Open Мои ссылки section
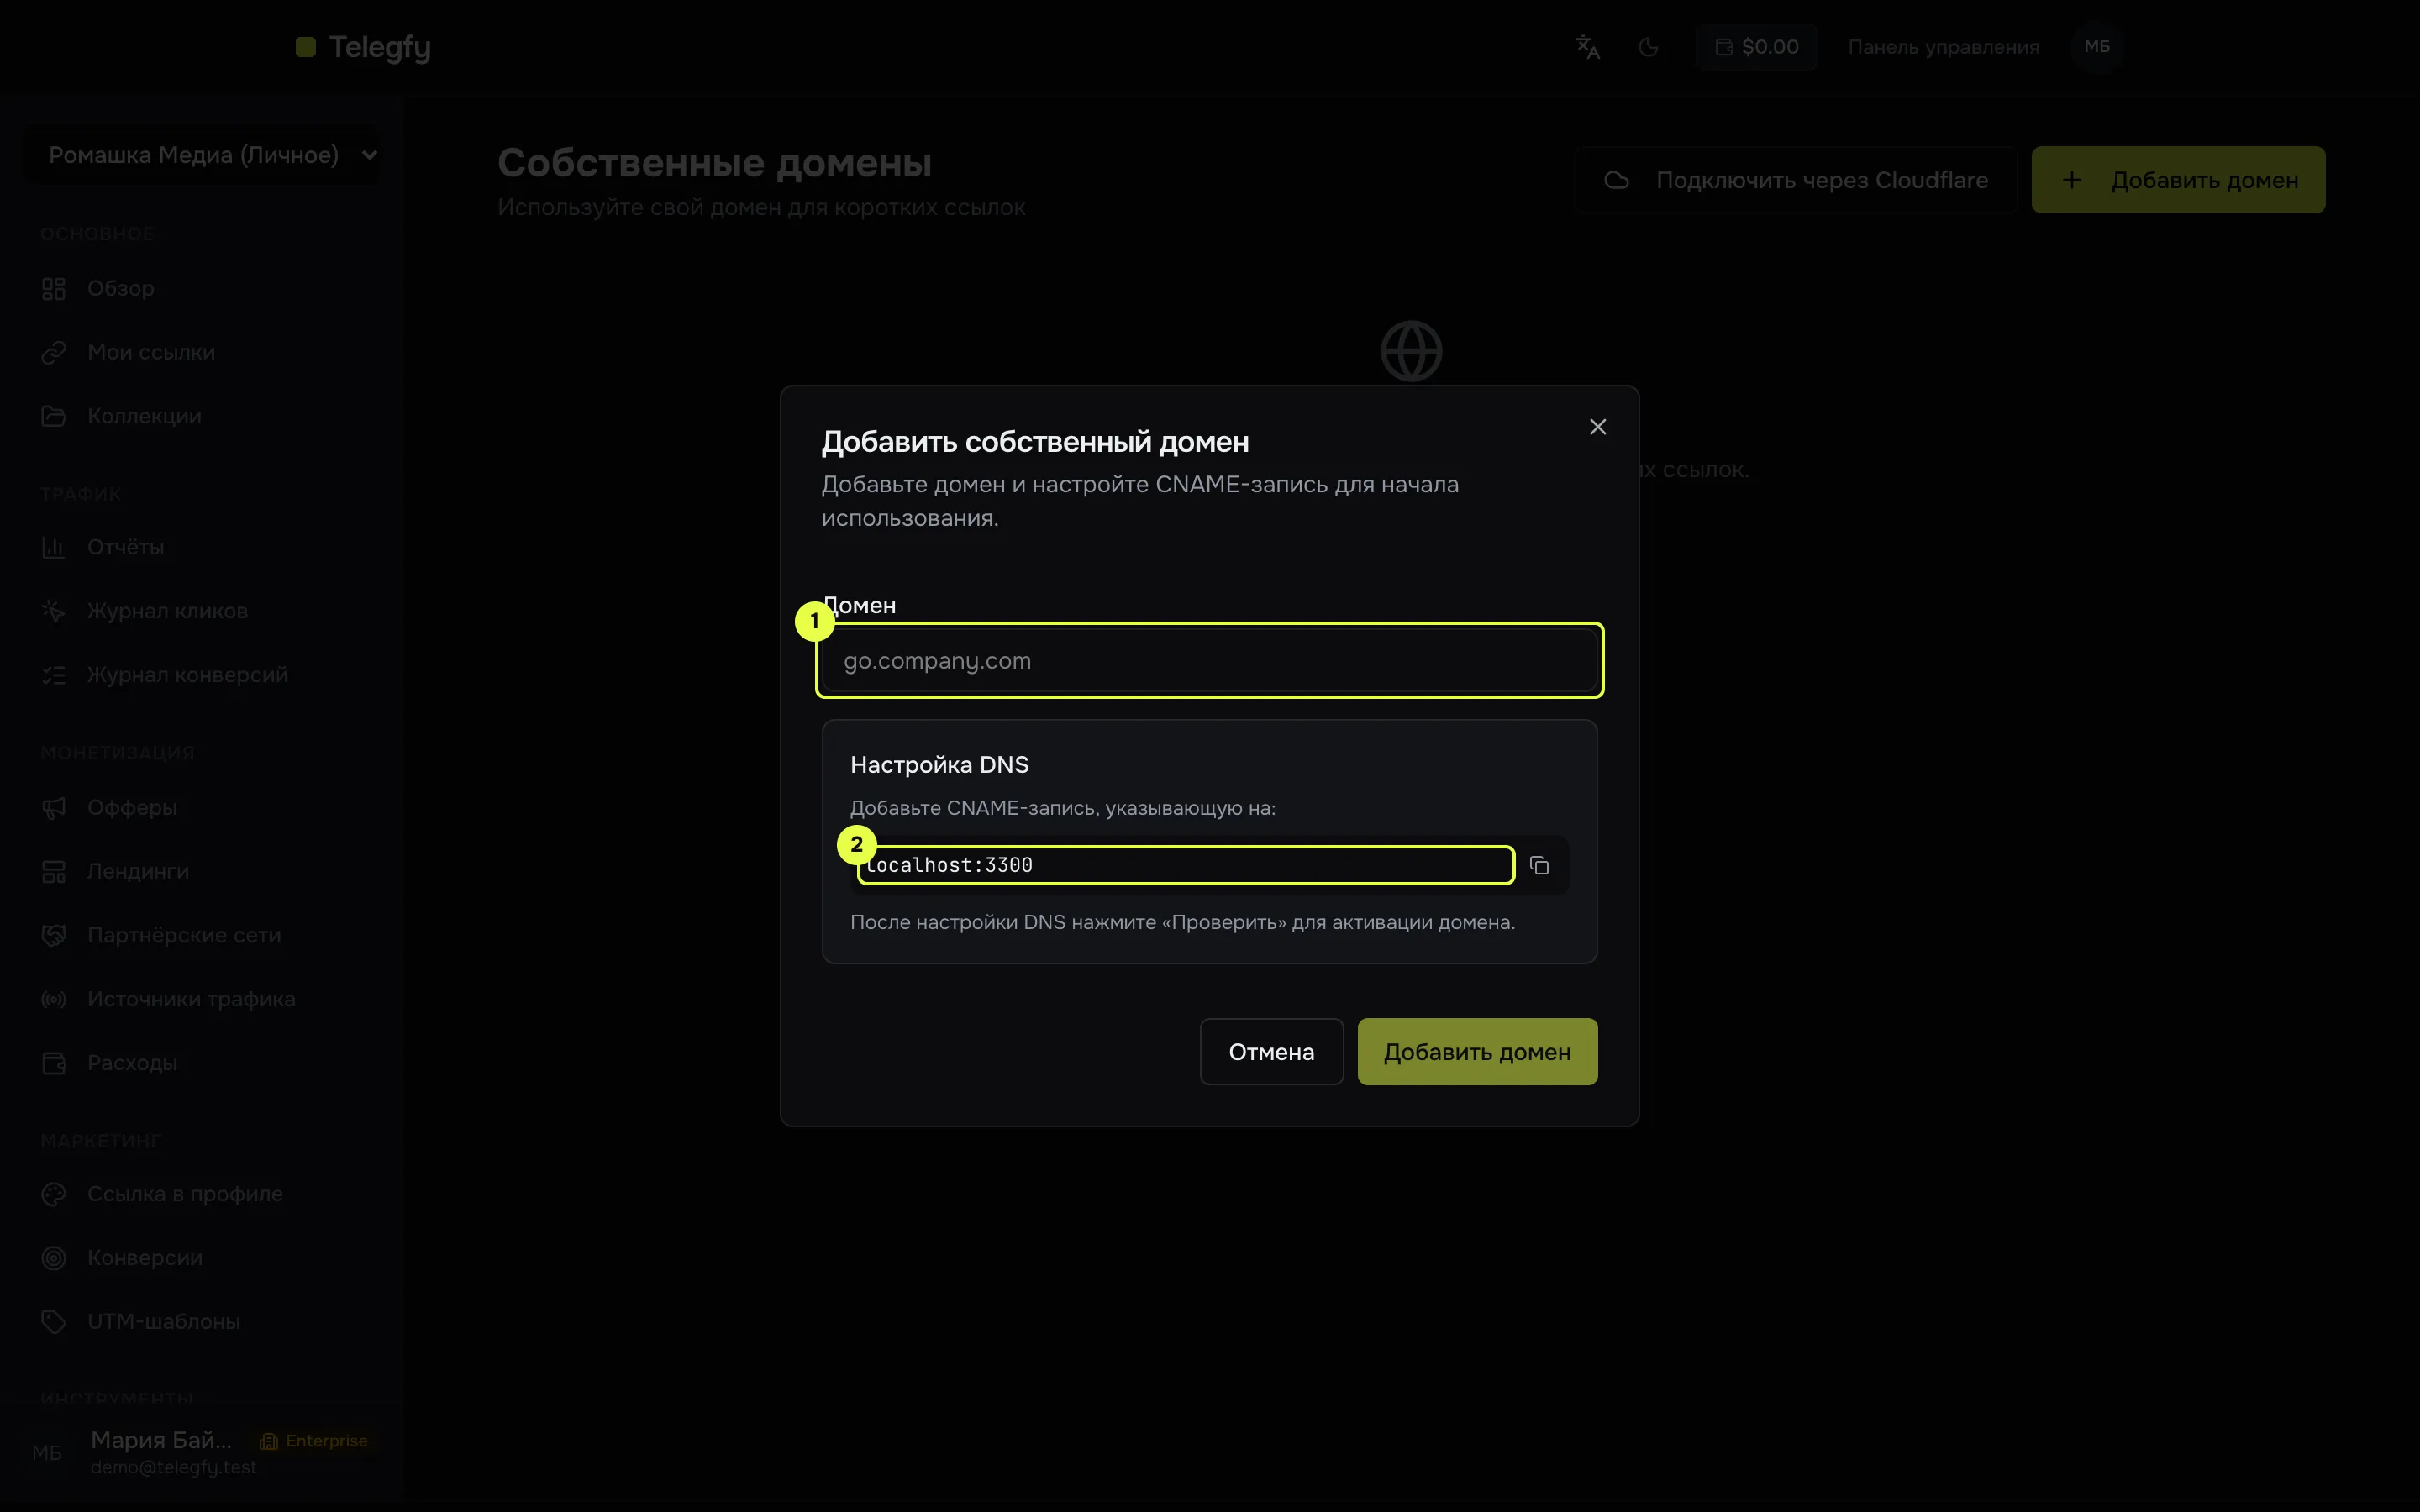Viewport: 2420px width, 1512px height. click(x=150, y=352)
